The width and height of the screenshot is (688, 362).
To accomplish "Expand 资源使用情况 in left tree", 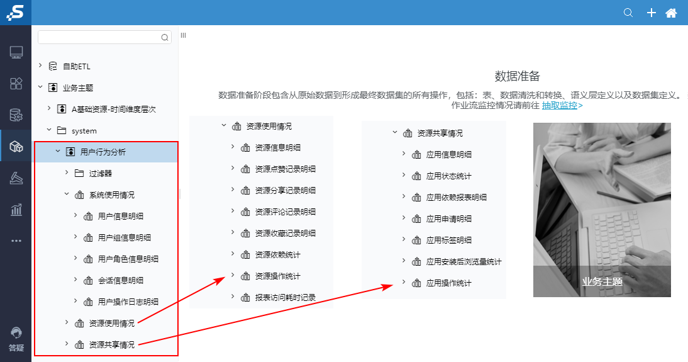I will [x=67, y=322].
